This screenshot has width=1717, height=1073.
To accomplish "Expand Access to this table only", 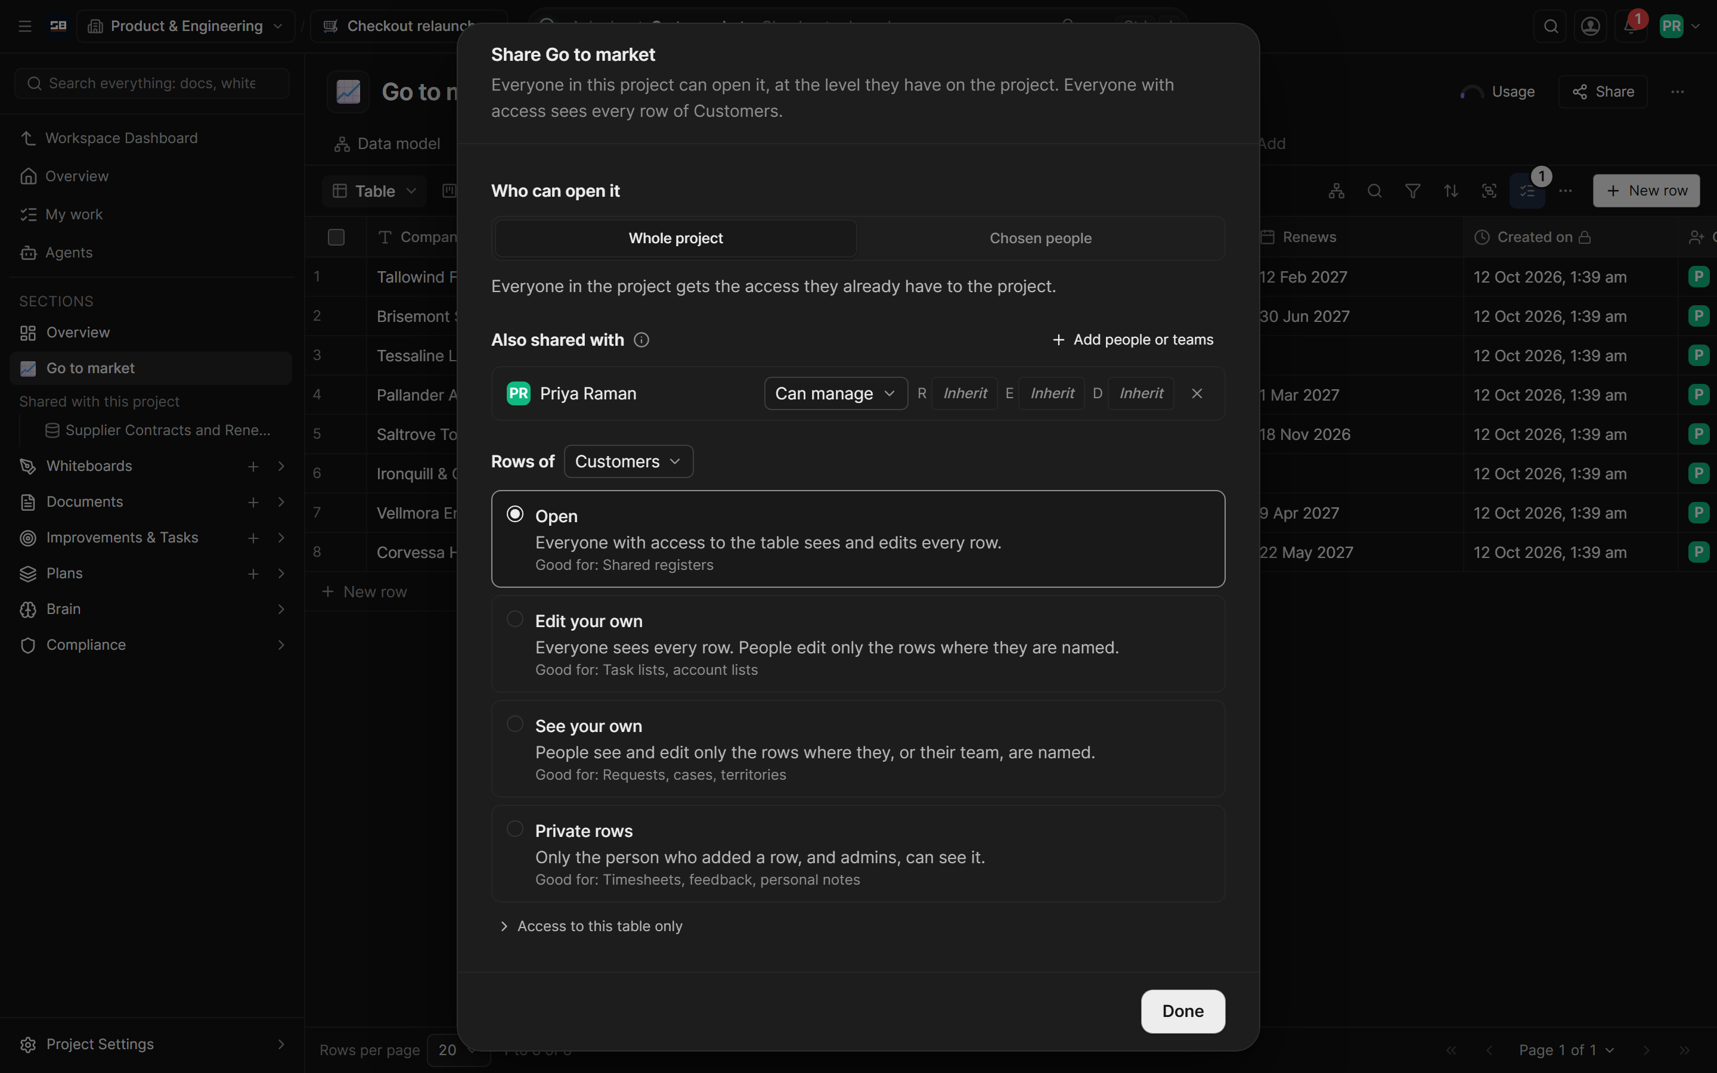I will [591, 926].
